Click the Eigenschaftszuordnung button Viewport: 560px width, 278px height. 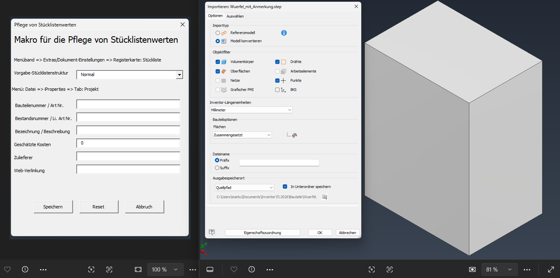(x=262, y=233)
